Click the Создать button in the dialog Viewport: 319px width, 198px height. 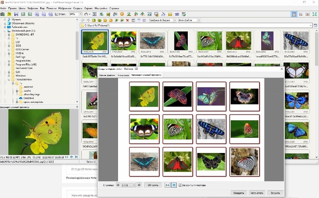(x=240, y=193)
